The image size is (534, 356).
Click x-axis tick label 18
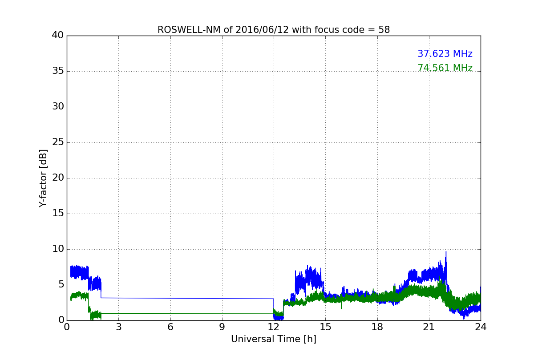click(x=377, y=327)
